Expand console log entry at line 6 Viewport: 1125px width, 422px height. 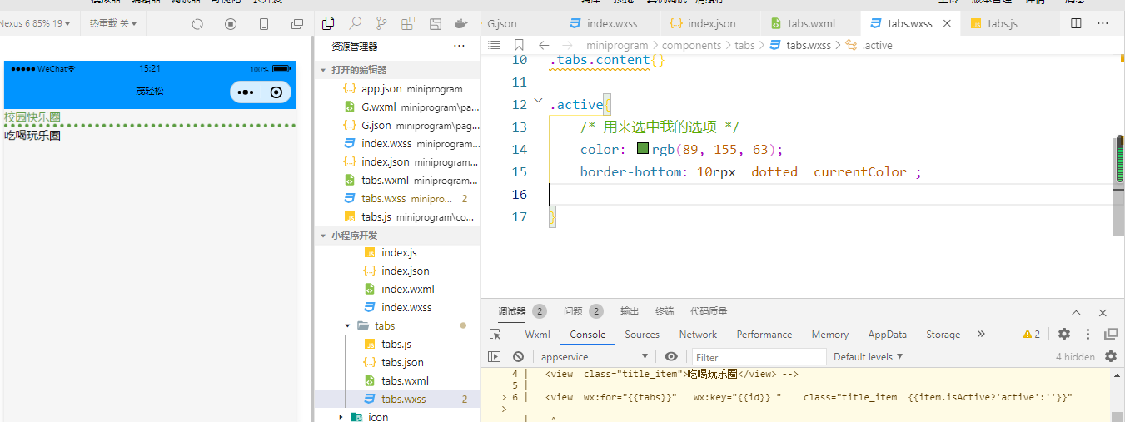tap(504, 397)
